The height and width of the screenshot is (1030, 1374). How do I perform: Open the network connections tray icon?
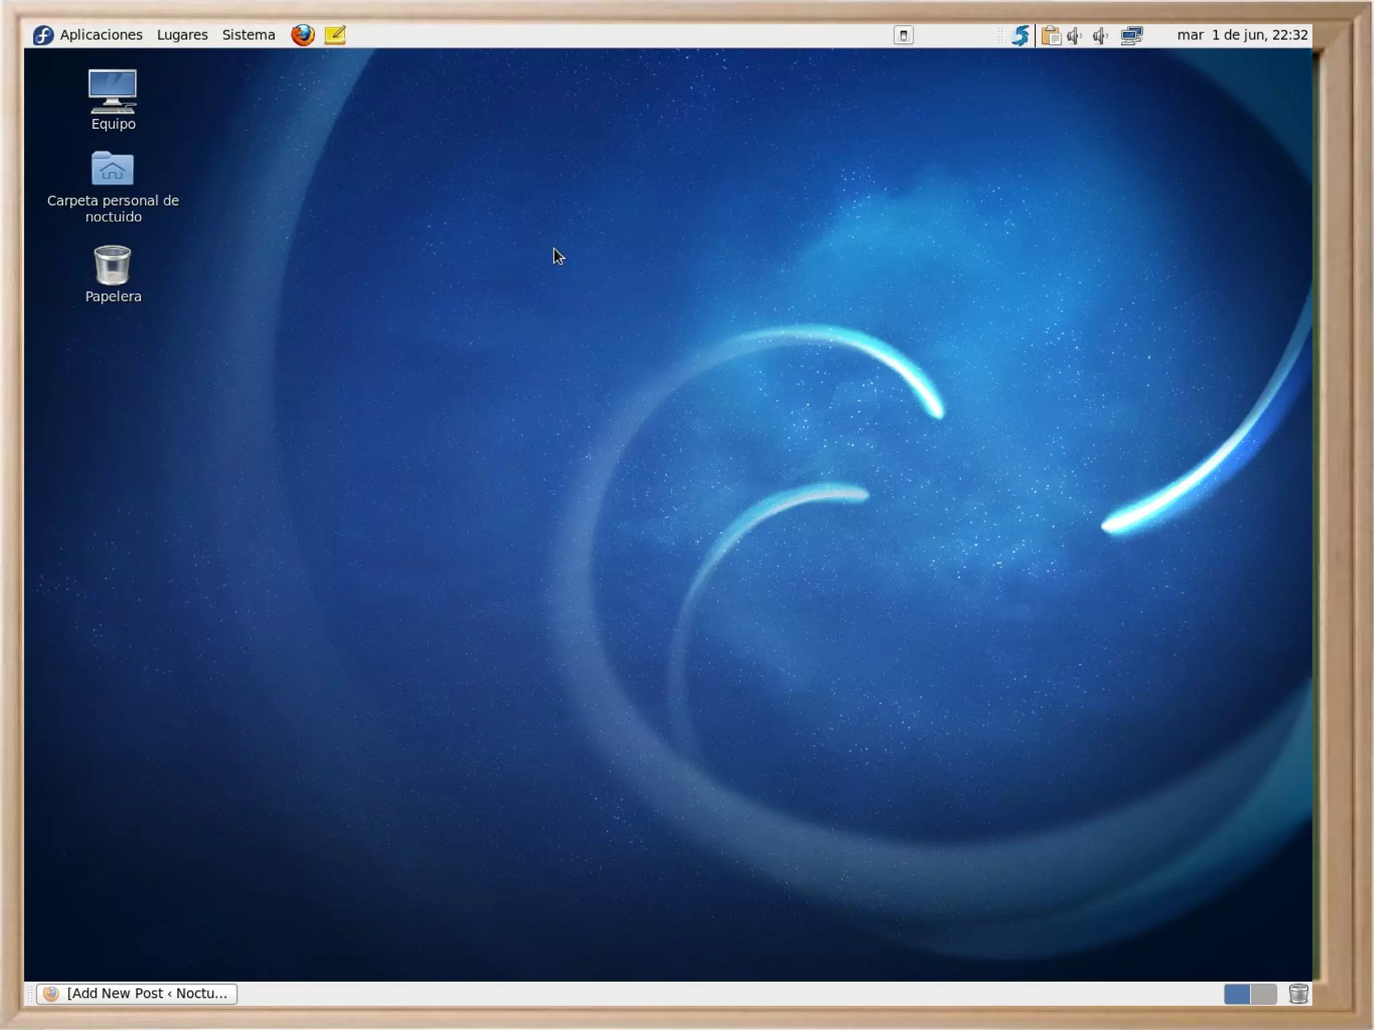(x=1132, y=35)
